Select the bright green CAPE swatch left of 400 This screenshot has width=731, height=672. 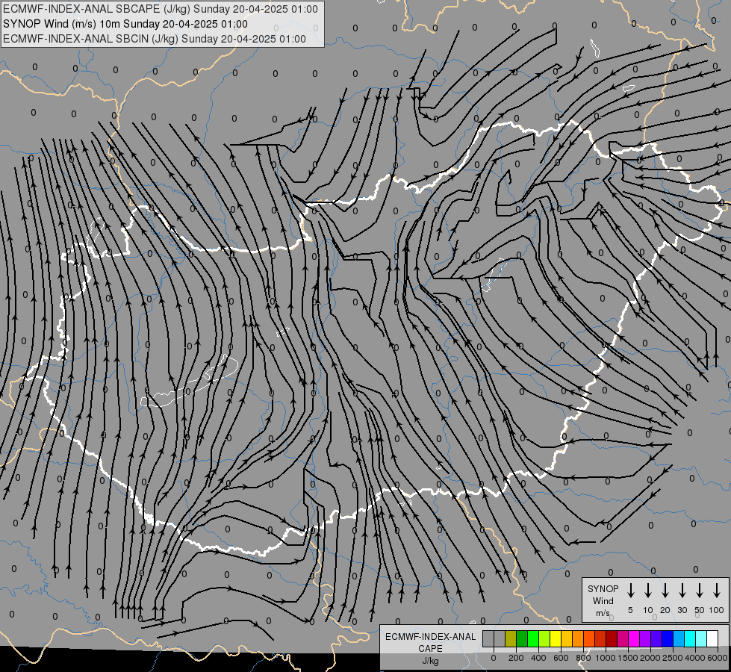[533, 638]
